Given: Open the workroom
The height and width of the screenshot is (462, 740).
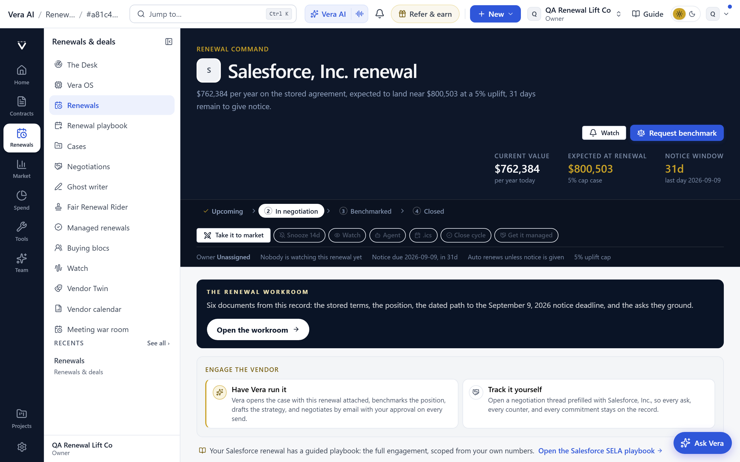Looking at the screenshot, I should pyautogui.click(x=258, y=330).
